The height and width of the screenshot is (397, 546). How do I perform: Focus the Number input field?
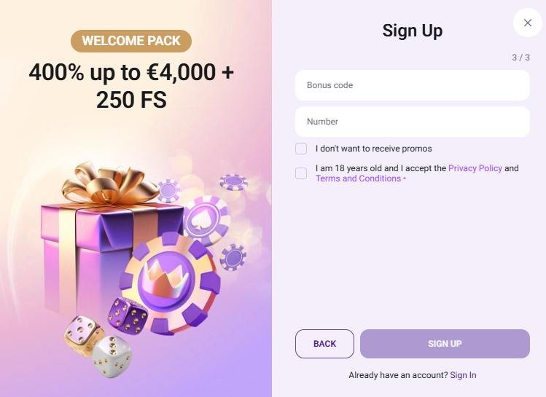pyautogui.click(x=412, y=122)
